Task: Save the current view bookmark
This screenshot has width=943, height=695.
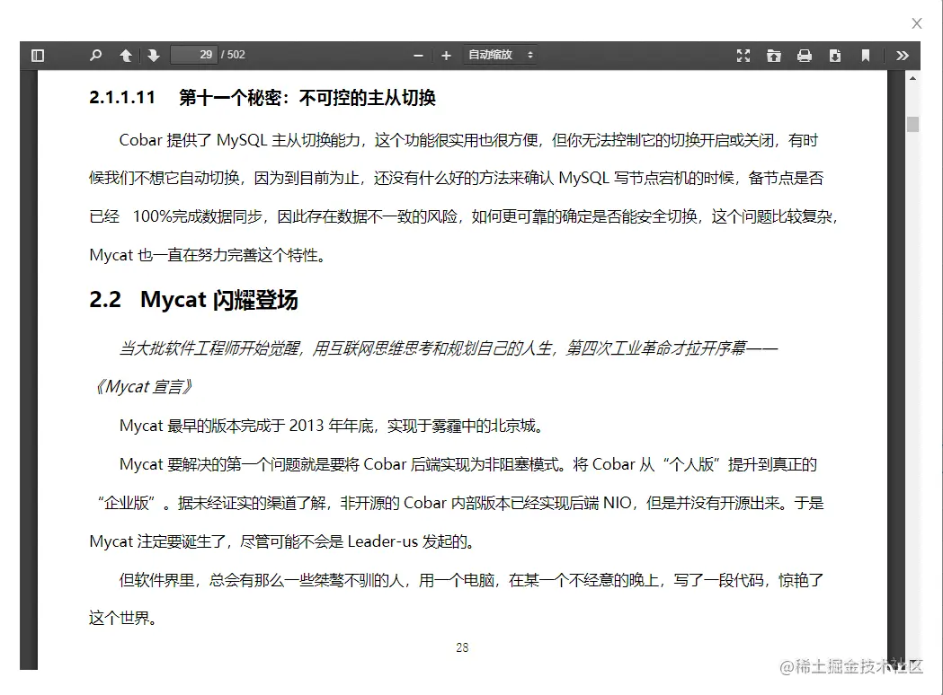Action: pos(865,55)
